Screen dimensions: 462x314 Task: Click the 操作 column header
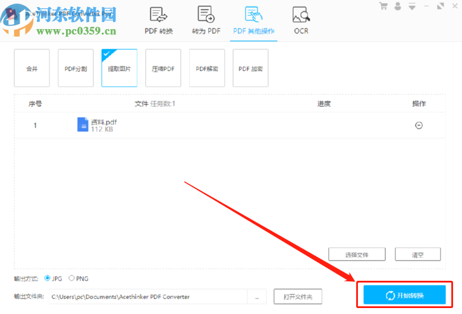419,104
